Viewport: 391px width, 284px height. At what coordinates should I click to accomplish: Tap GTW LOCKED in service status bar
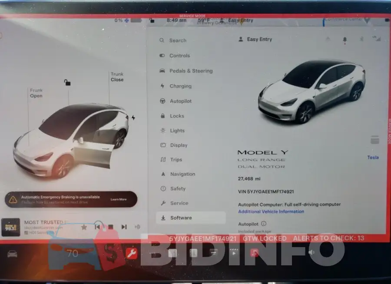click(x=265, y=238)
